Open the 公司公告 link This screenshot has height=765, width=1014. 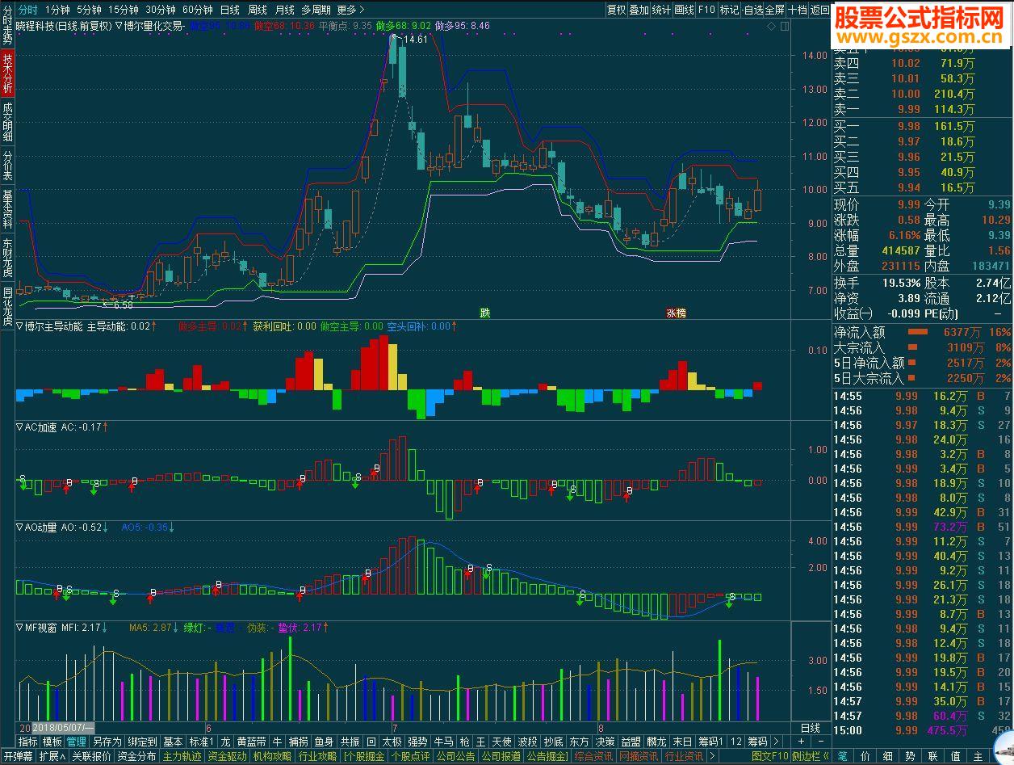pyautogui.click(x=456, y=756)
